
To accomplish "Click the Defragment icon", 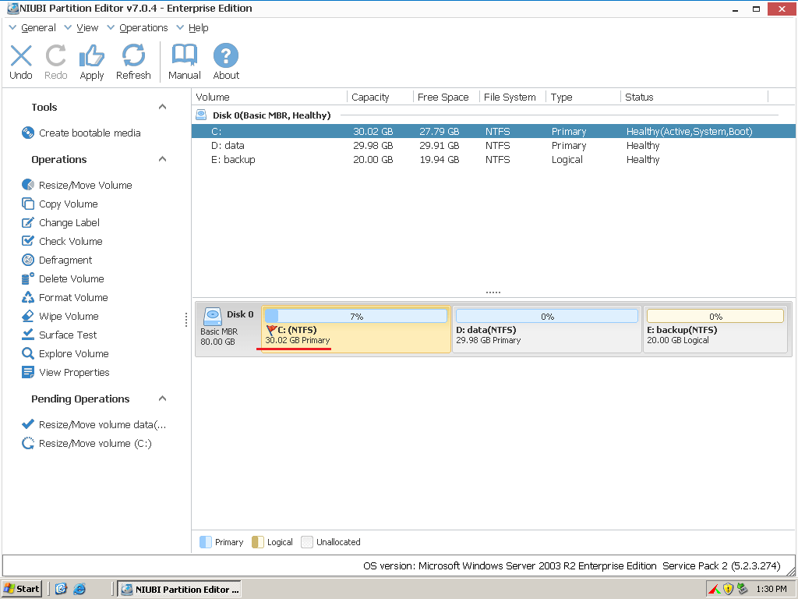I will (28, 260).
